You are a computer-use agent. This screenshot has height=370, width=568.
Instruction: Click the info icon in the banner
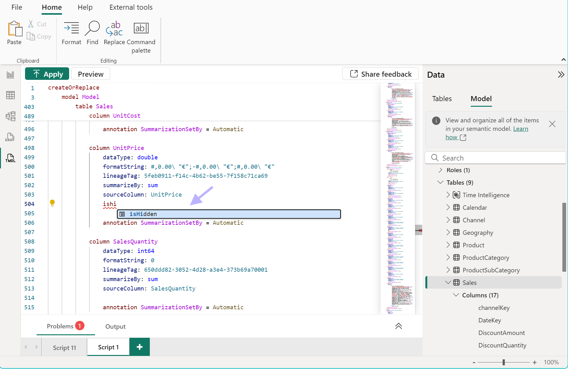(436, 121)
